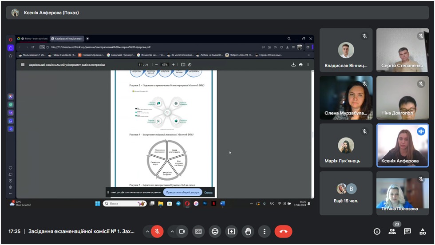Click the PDF print icon
Screen dimensions: 435x245
301,64
